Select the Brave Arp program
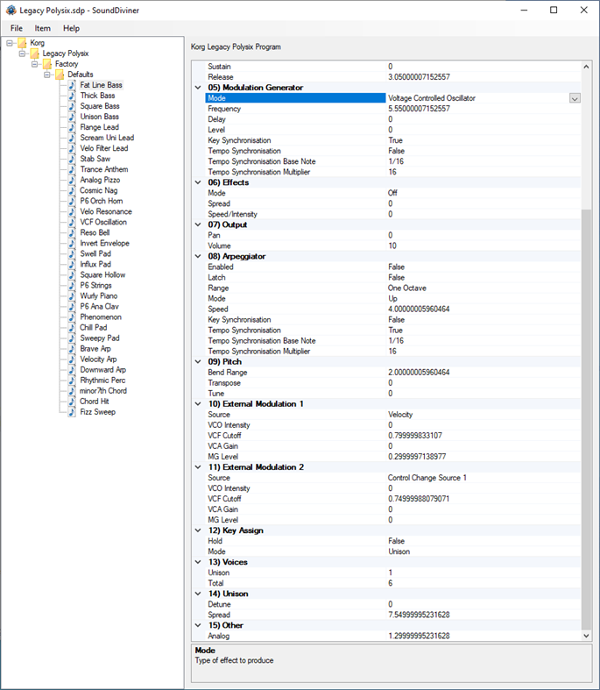Screen dimensions: 600x690 pos(95,349)
